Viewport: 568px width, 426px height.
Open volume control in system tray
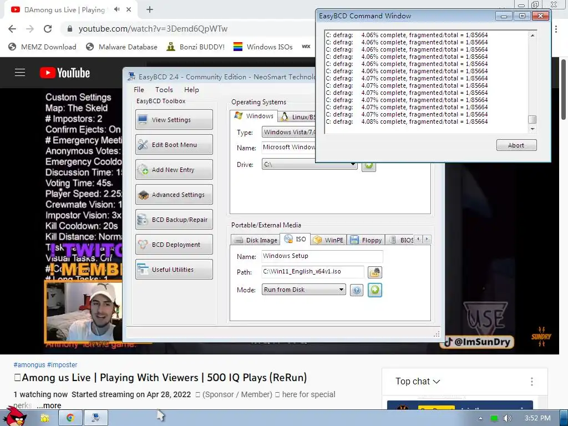[x=508, y=418]
